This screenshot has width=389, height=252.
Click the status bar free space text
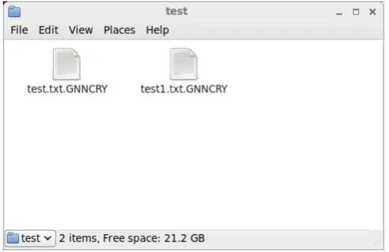pos(131,238)
